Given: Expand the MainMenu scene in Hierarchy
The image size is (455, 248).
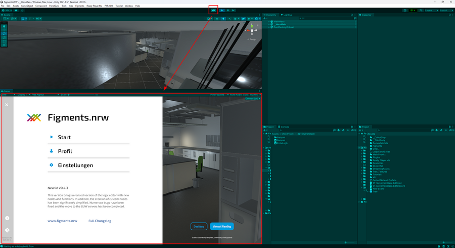Looking at the screenshot, I should (x=269, y=21).
